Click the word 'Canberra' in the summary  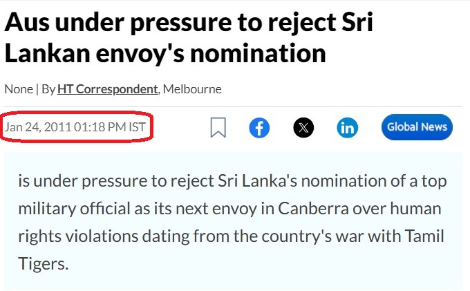313,209
